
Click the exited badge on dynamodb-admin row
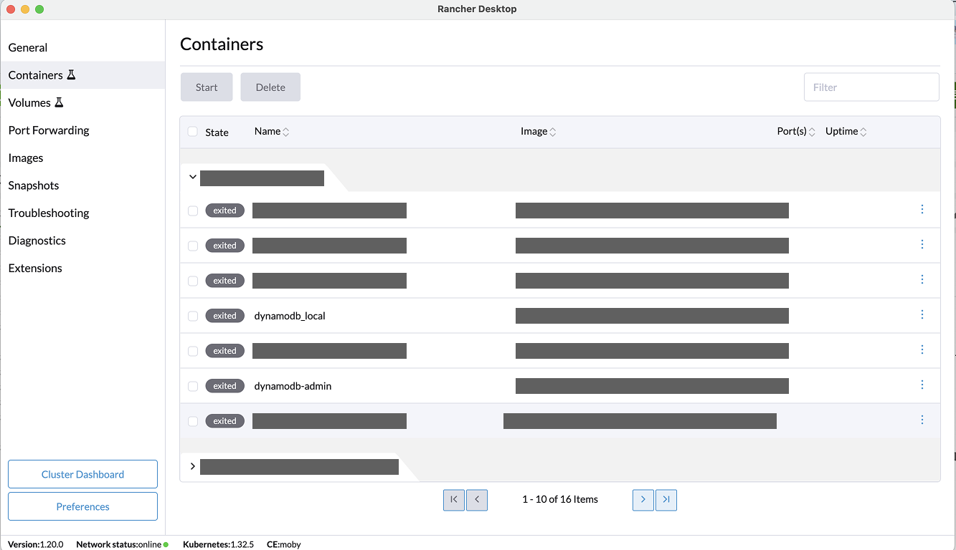(224, 386)
